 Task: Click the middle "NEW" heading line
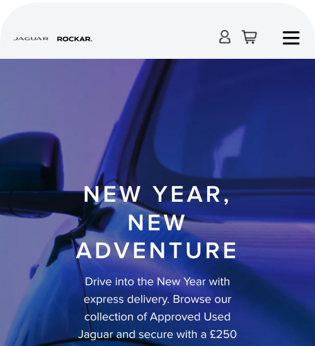pos(156,222)
